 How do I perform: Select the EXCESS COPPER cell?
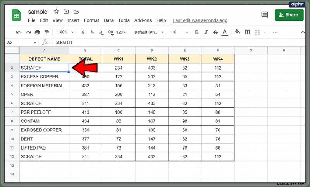tap(44, 76)
